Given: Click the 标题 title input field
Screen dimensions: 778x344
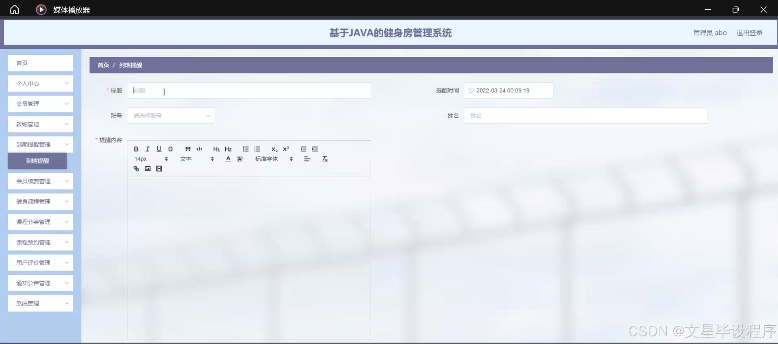Looking at the screenshot, I should pos(249,90).
